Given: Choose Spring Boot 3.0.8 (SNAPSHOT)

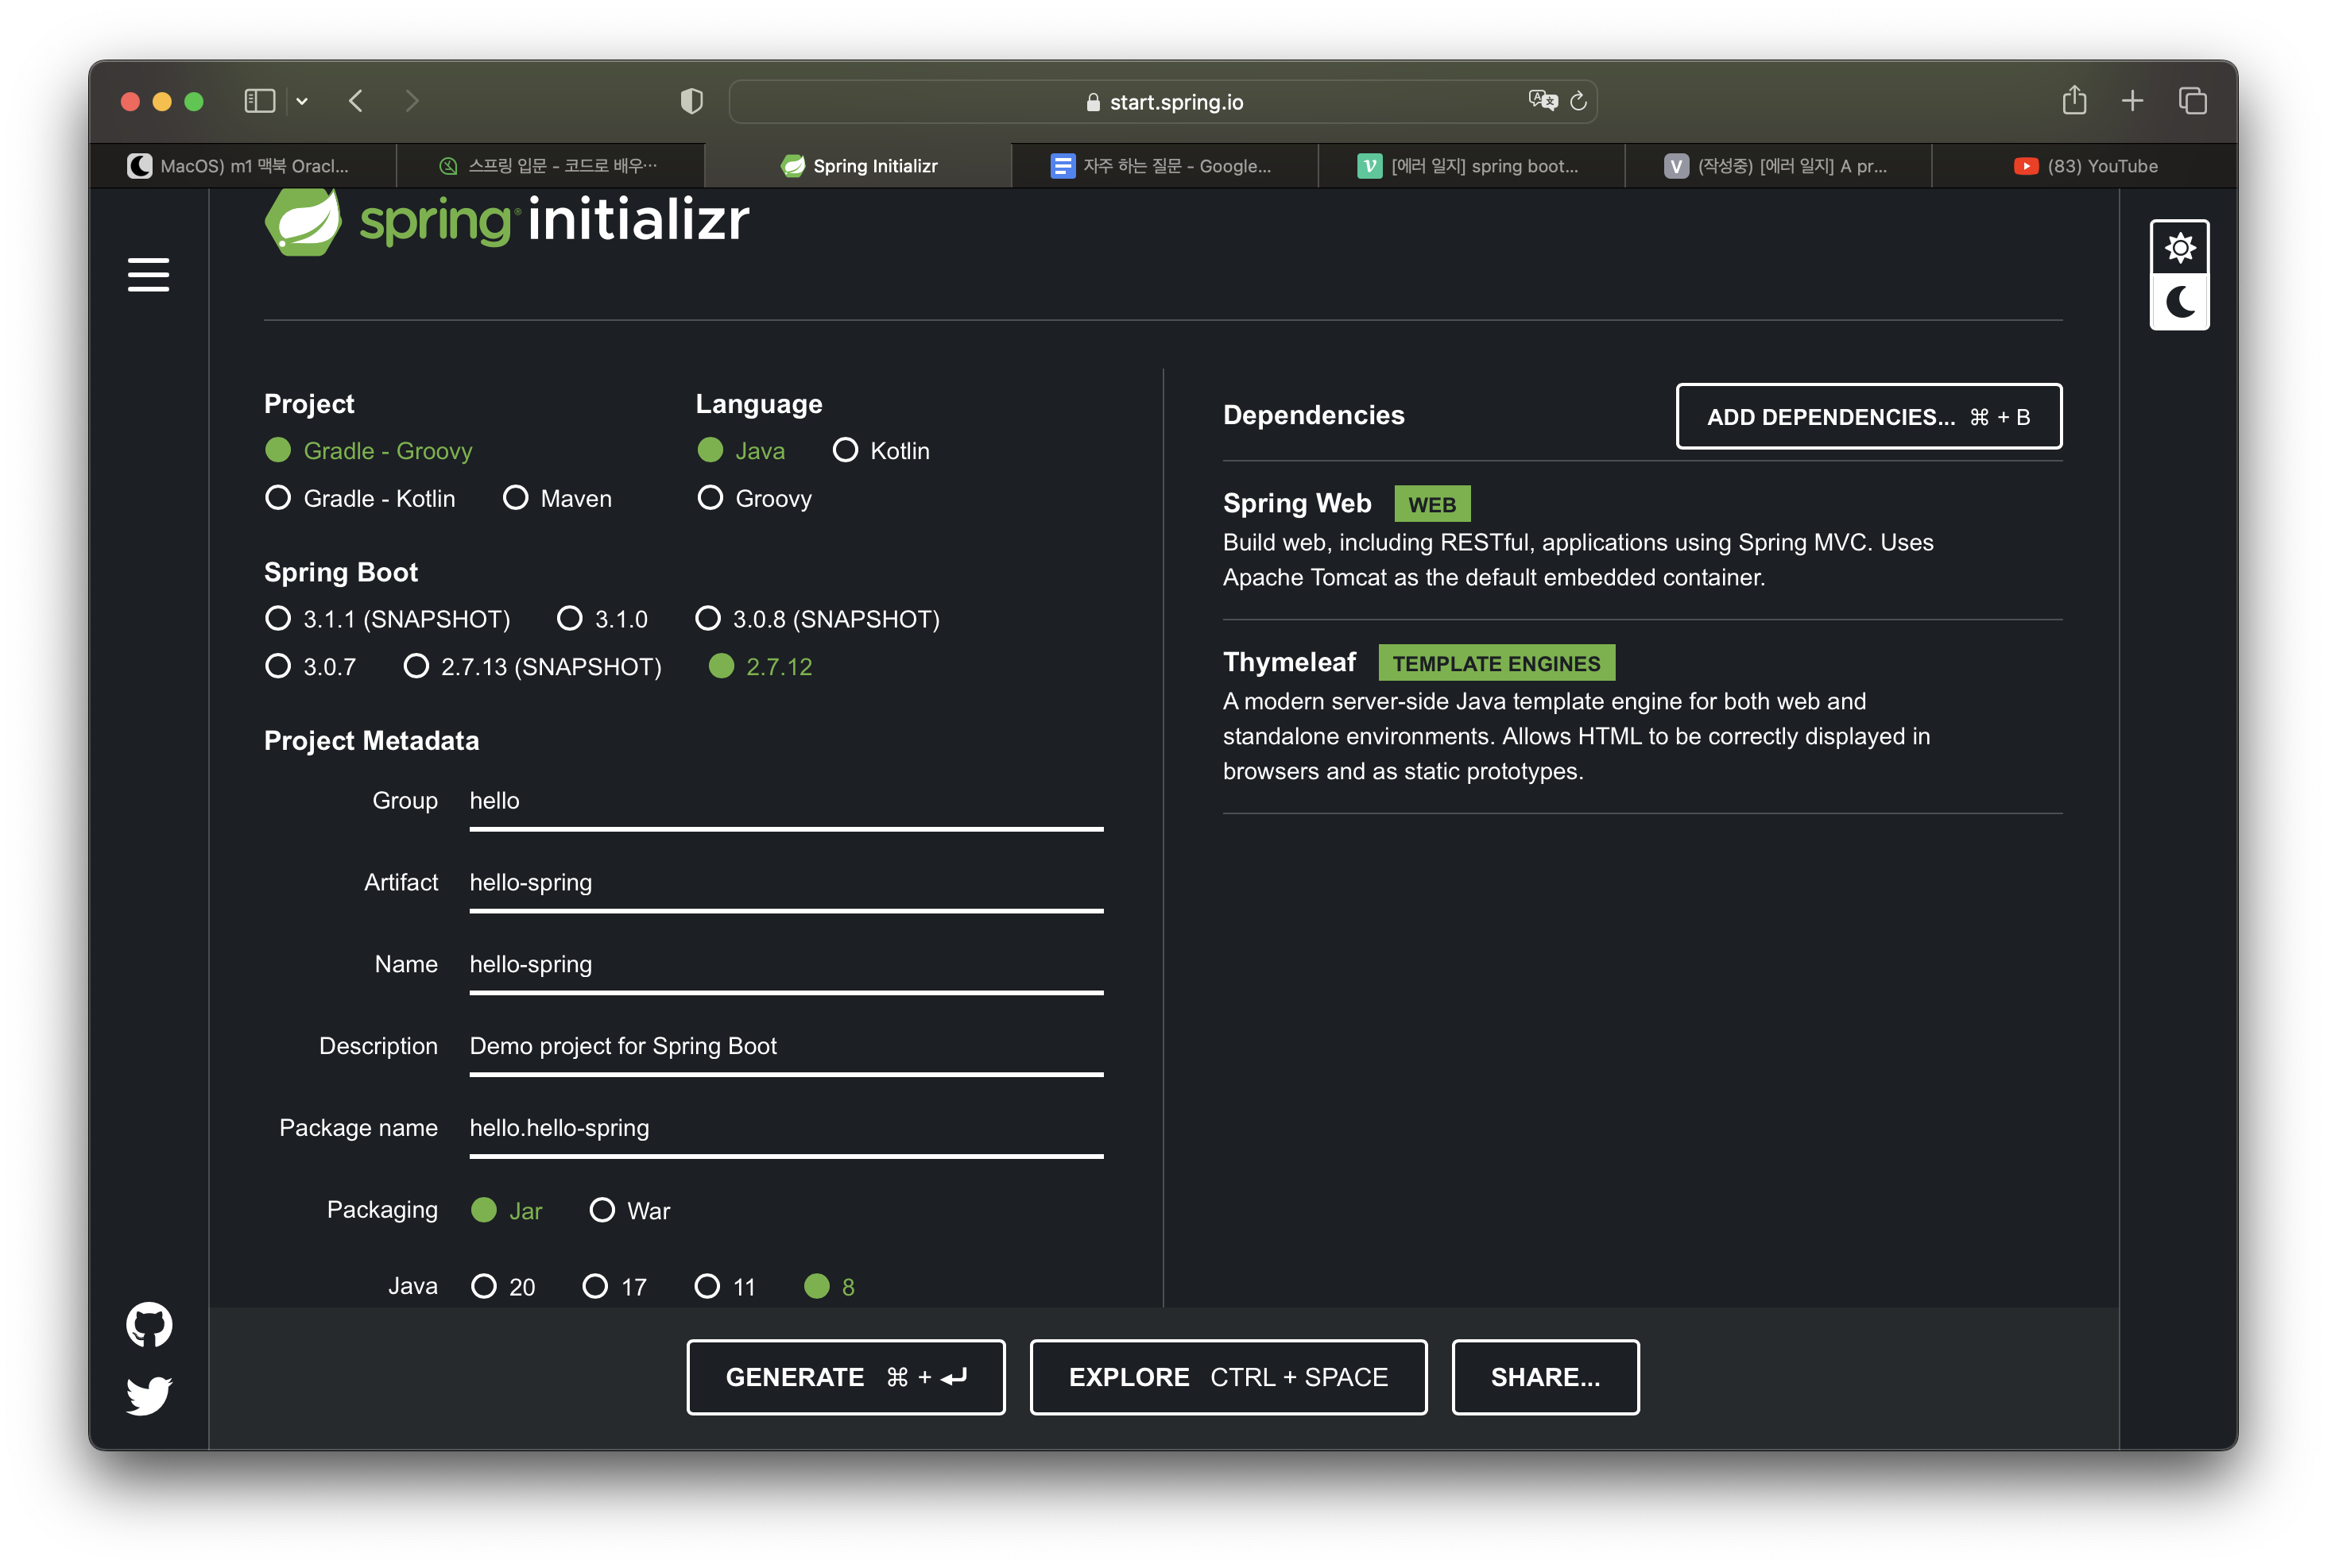Looking at the screenshot, I should 817,619.
